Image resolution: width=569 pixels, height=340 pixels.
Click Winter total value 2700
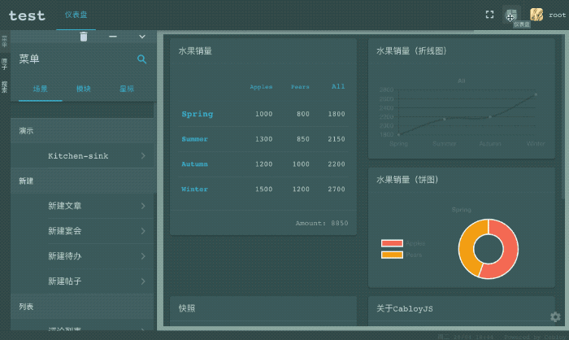coord(337,190)
